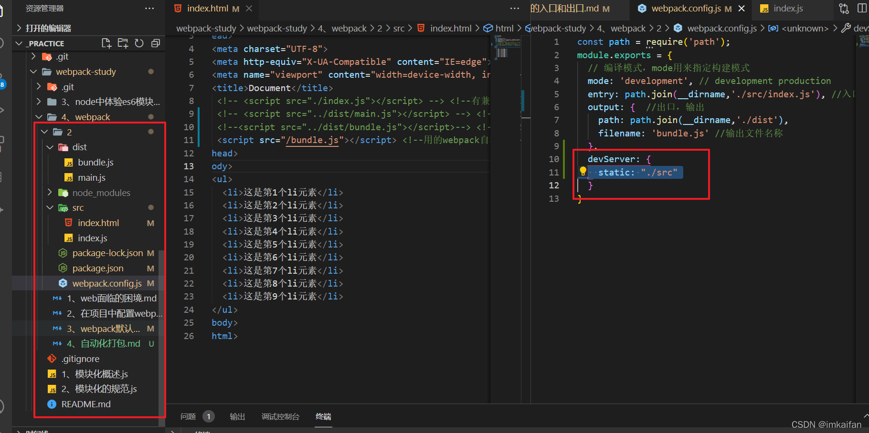The height and width of the screenshot is (433, 869).
Task: Open 1、模块化概述.js file
Action: coord(95,374)
